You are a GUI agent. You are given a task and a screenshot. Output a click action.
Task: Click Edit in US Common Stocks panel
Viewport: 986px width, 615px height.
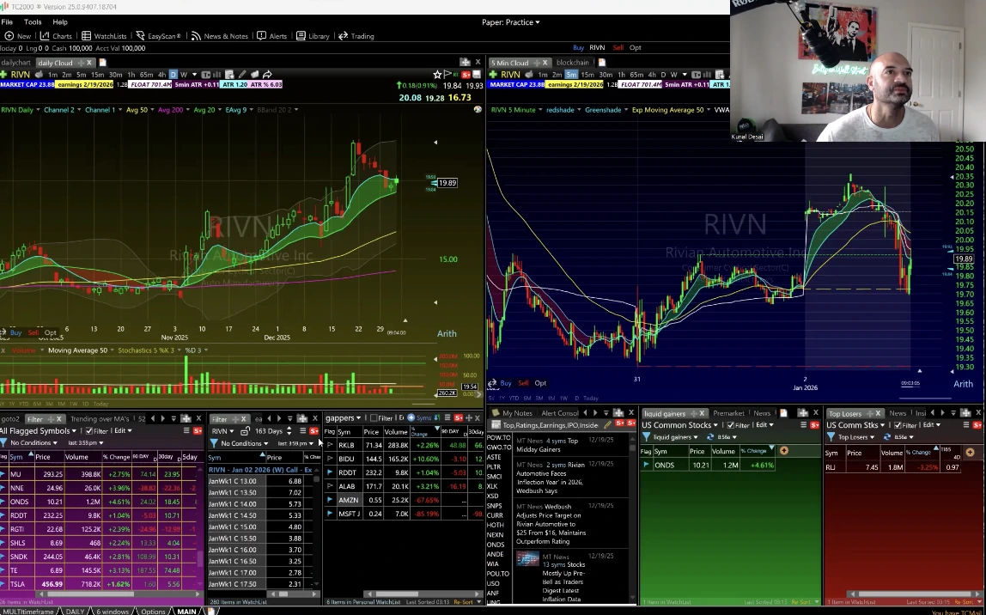pyautogui.click(x=766, y=425)
